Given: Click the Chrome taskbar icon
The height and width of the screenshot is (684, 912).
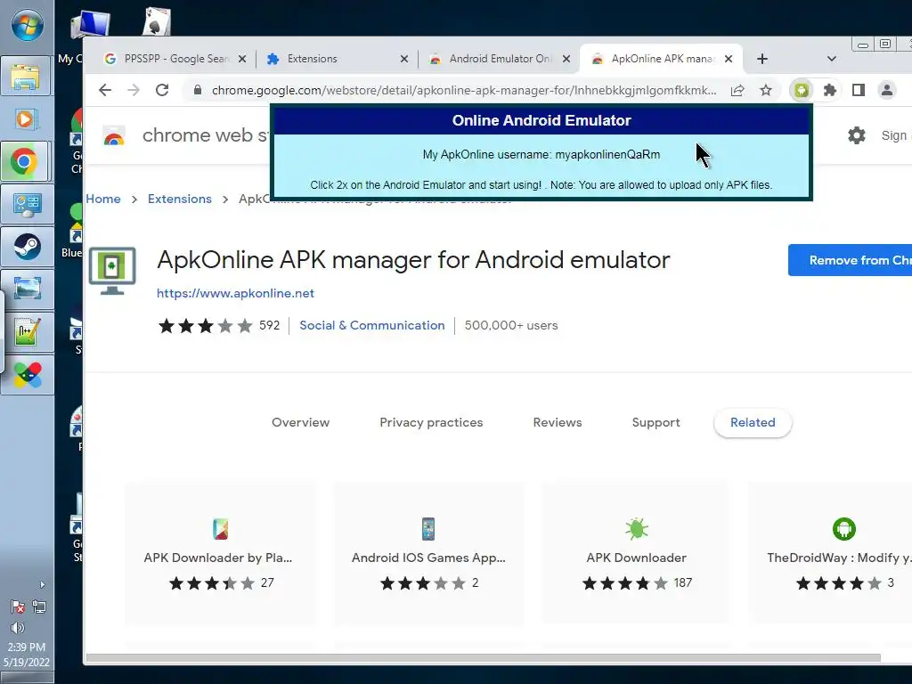Looking at the screenshot, I should (26, 162).
